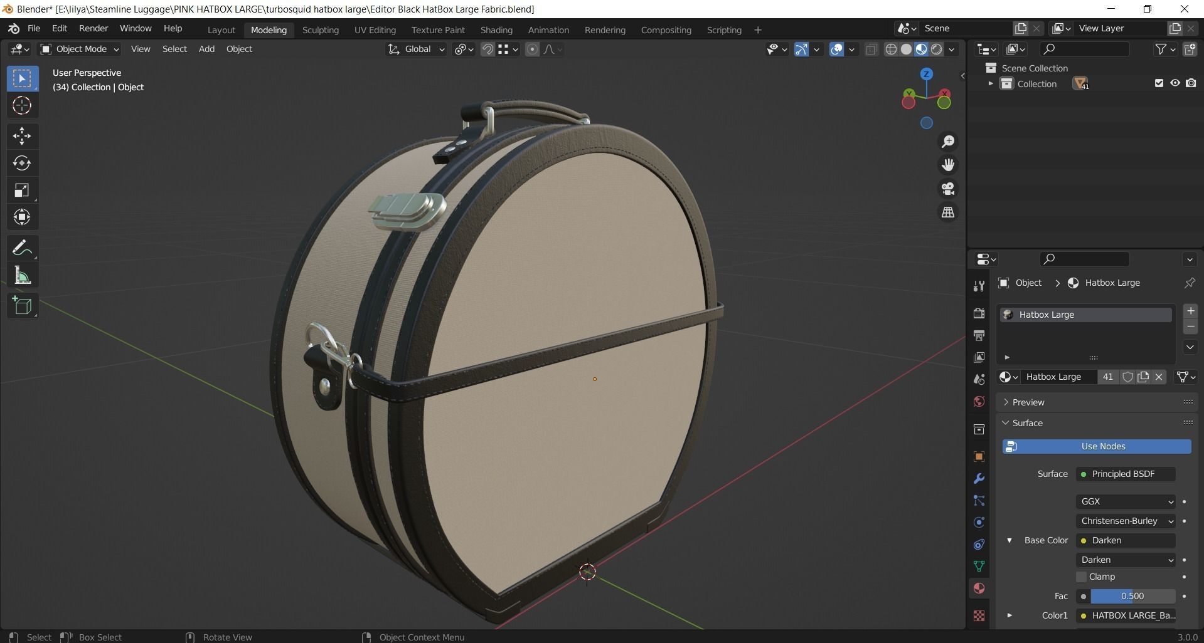This screenshot has height=643, width=1204.
Task: Click the viewport zoom magnifier icon
Action: 948,142
